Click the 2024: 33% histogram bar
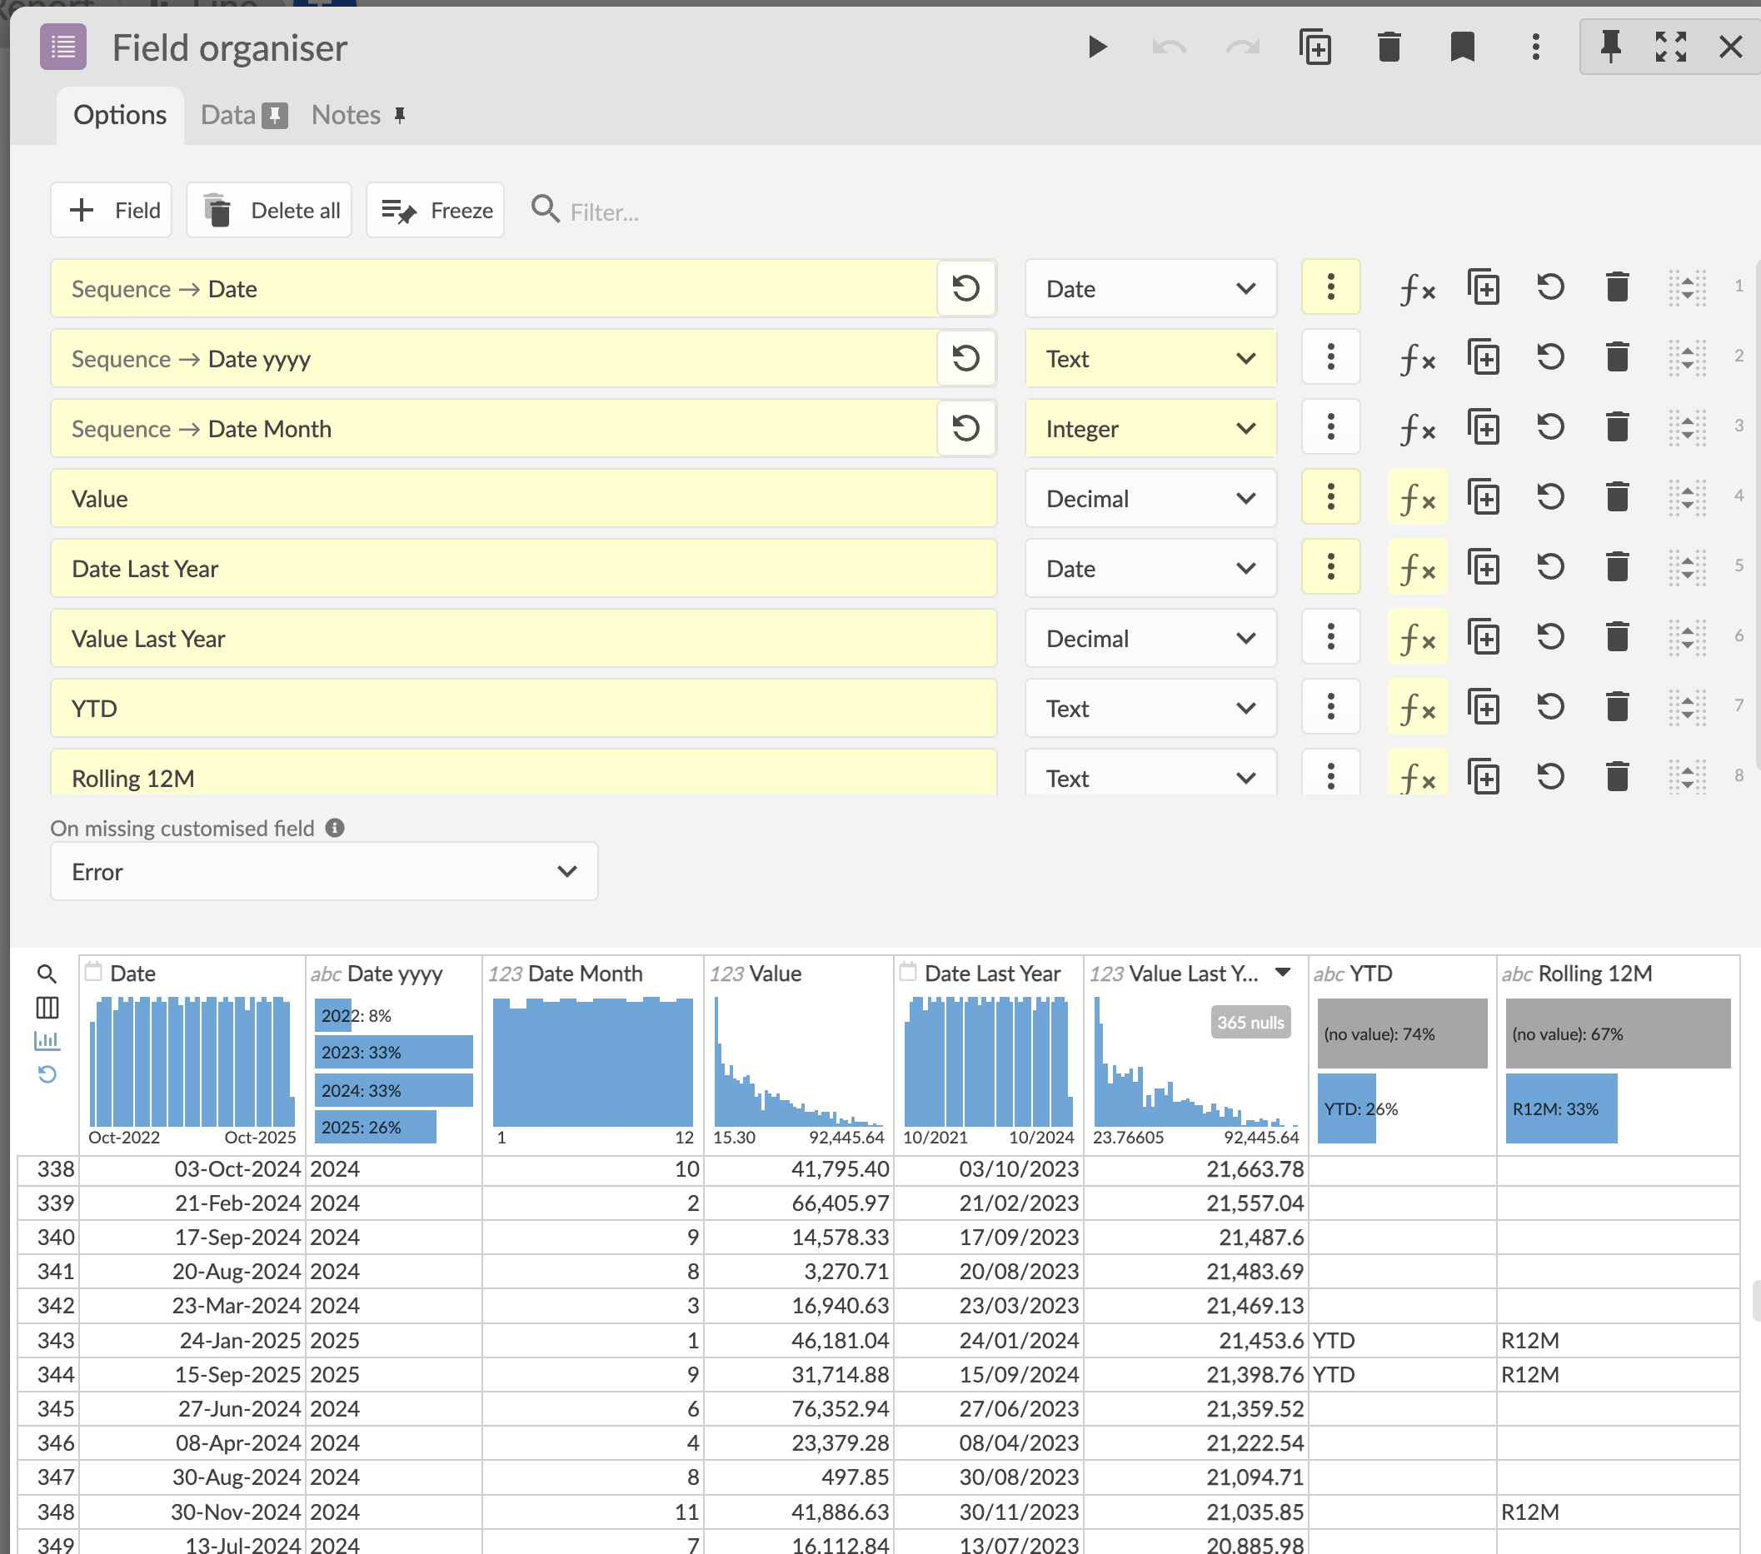This screenshot has height=1554, width=1761. [x=393, y=1091]
